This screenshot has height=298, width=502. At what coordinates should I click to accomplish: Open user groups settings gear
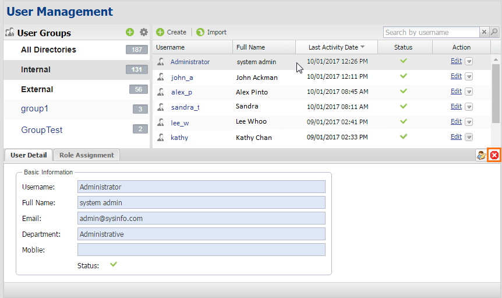click(x=143, y=33)
